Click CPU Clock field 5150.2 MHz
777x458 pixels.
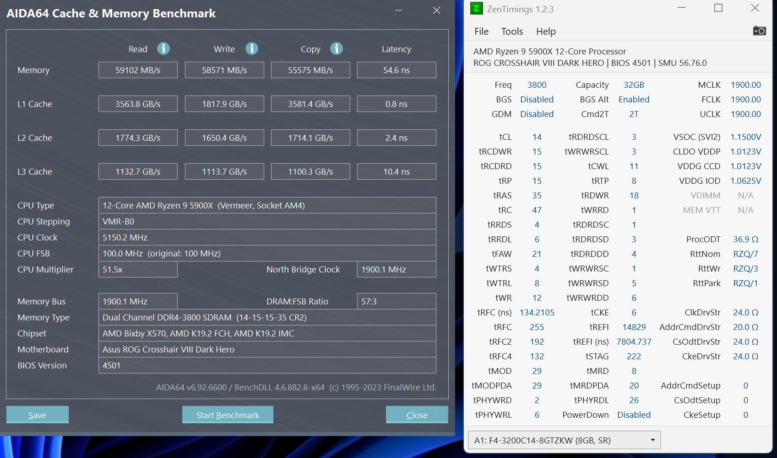click(267, 237)
